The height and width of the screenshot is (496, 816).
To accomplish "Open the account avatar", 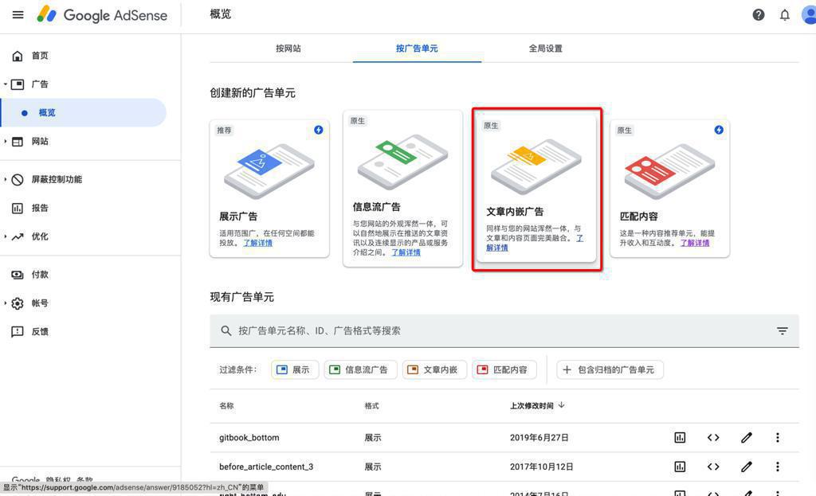I will (x=810, y=14).
